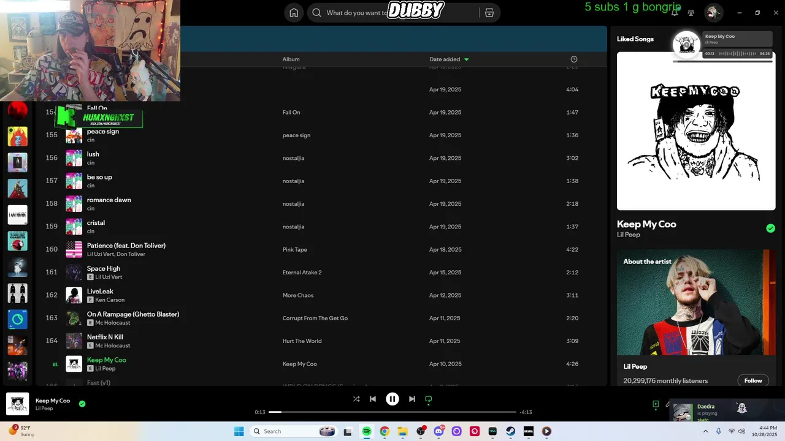This screenshot has width=785, height=441.
Task: Open Eternal Atake 2 album link
Action: (302, 273)
